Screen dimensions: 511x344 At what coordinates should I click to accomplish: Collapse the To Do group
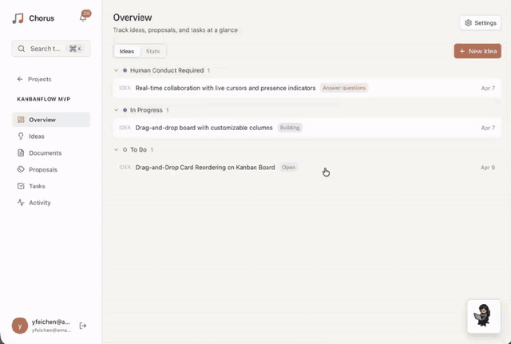coord(116,150)
